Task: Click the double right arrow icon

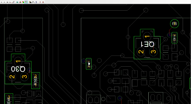Action: (x=8, y=2)
